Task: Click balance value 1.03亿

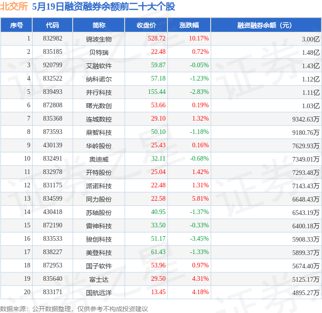Action: click(310, 106)
